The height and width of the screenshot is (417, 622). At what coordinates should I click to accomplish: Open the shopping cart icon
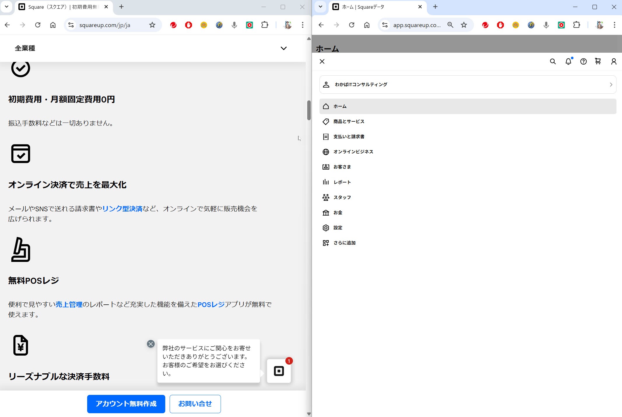[x=598, y=61]
